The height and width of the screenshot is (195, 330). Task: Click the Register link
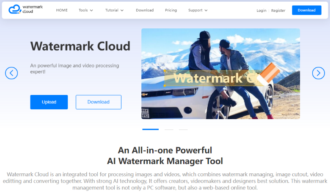pyautogui.click(x=278, y=10)
